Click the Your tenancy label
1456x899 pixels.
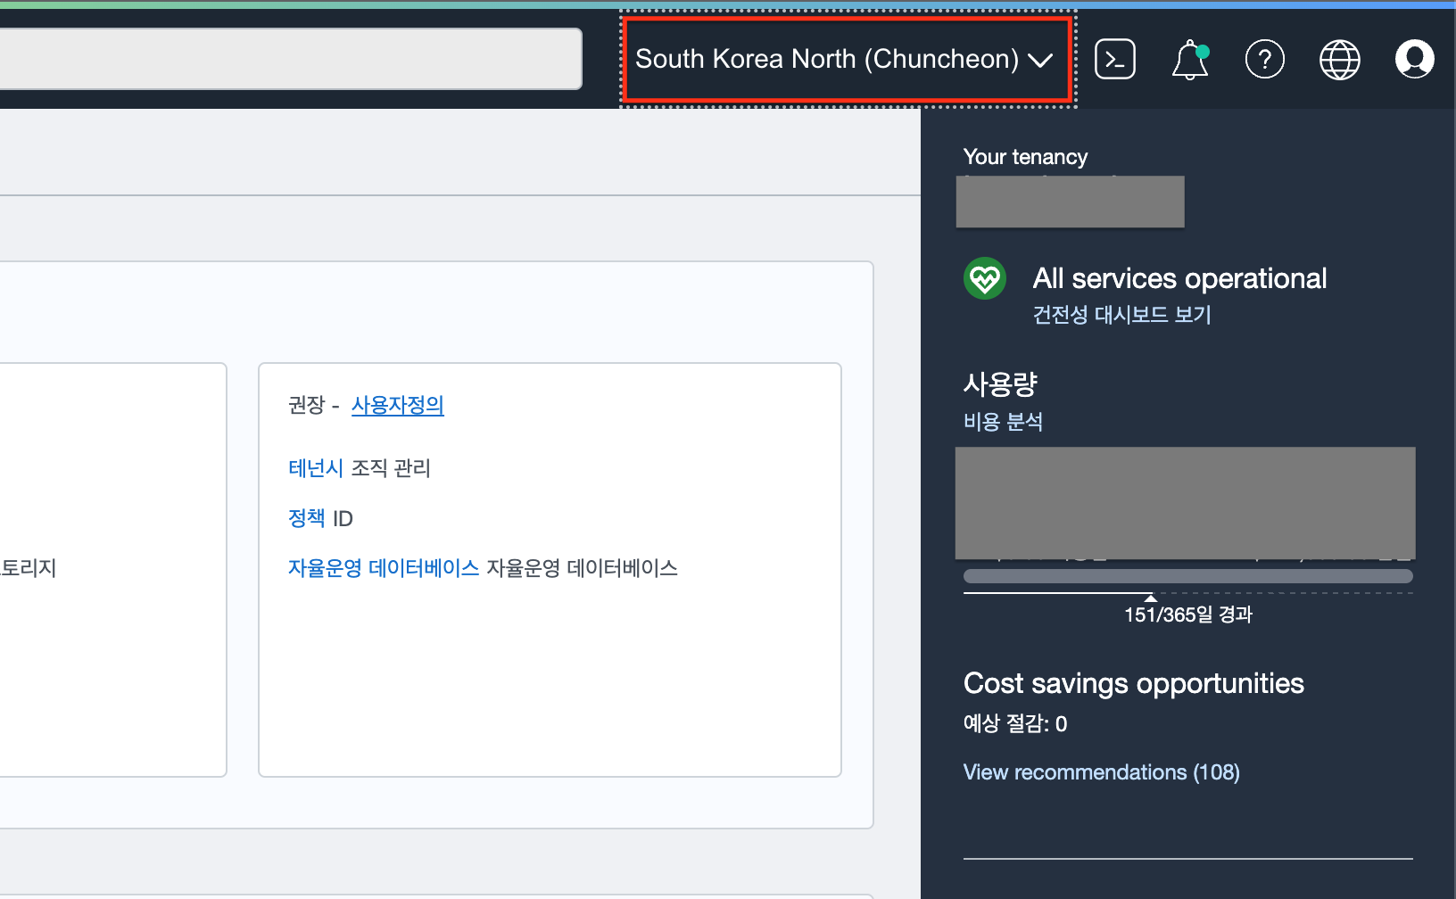point(1025,157)
